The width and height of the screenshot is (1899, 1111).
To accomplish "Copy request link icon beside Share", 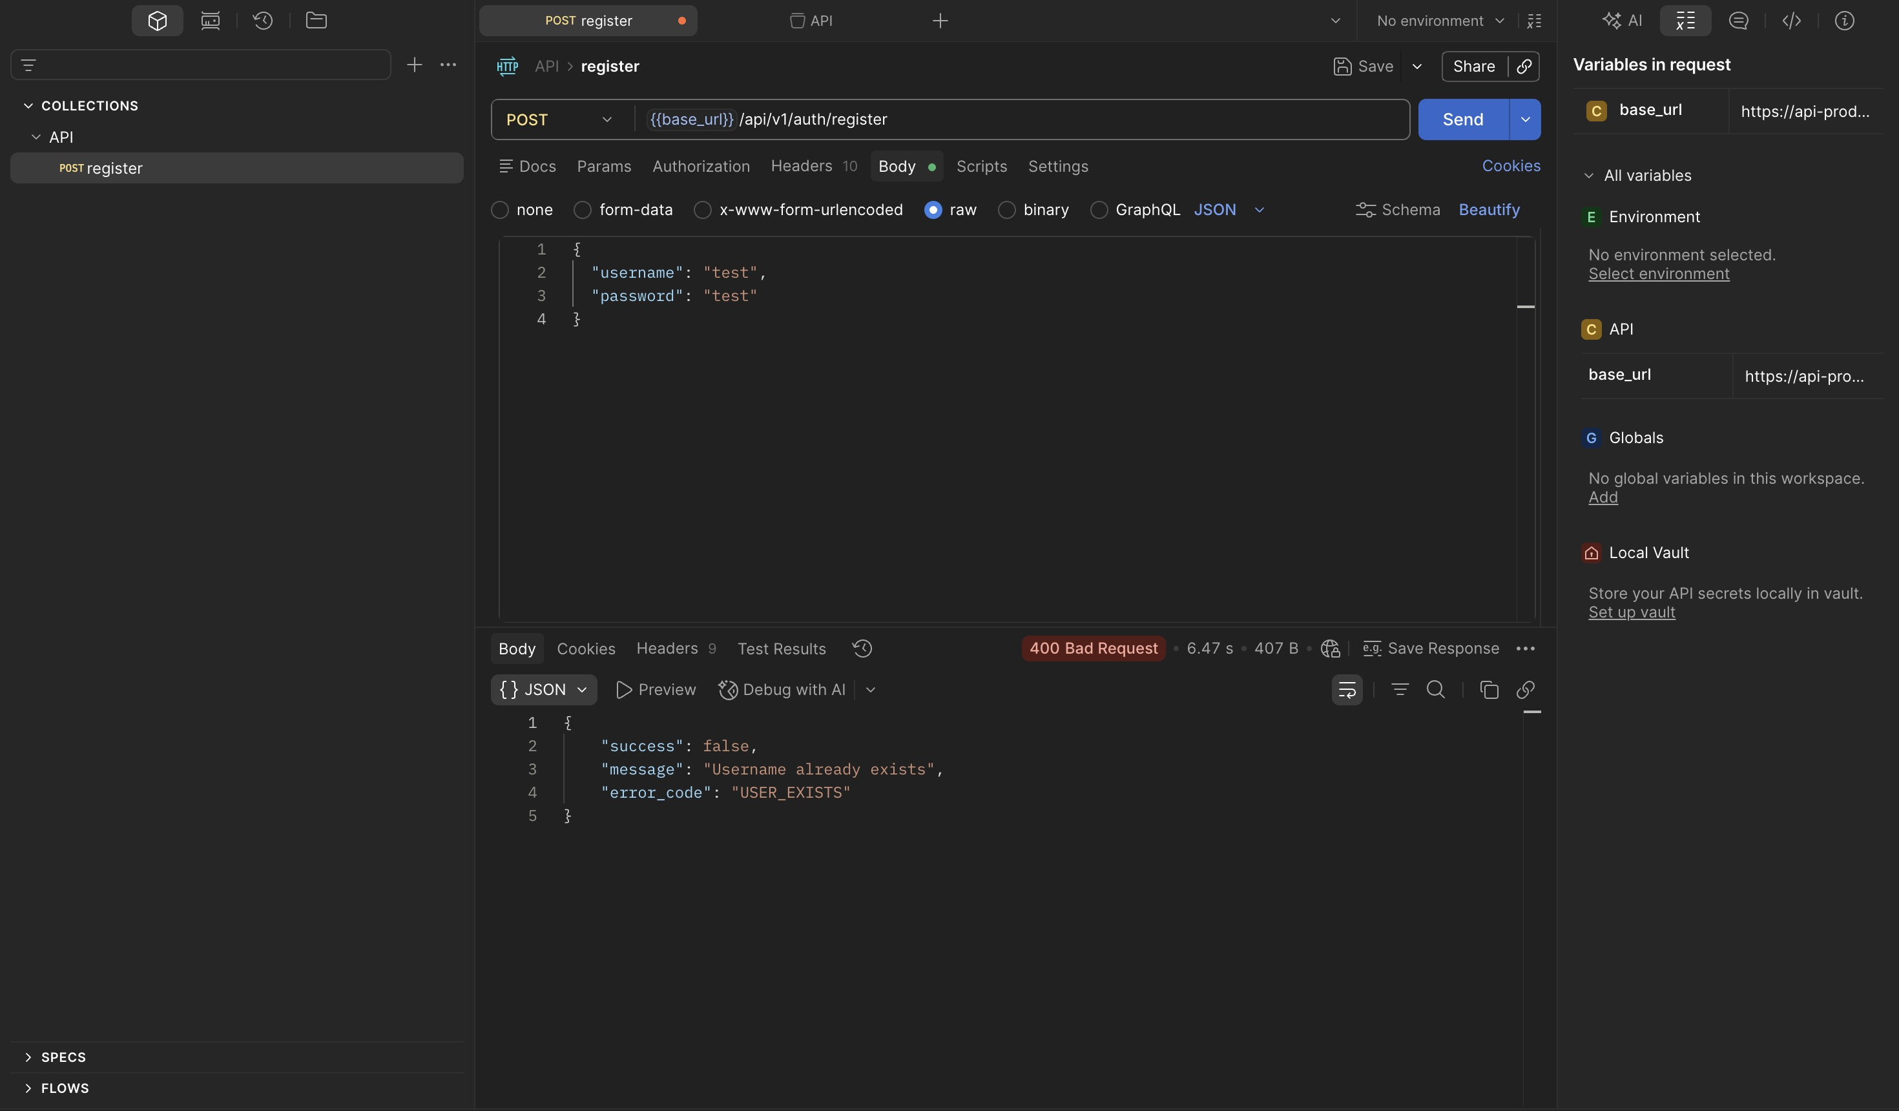I will click(1524, 67).
